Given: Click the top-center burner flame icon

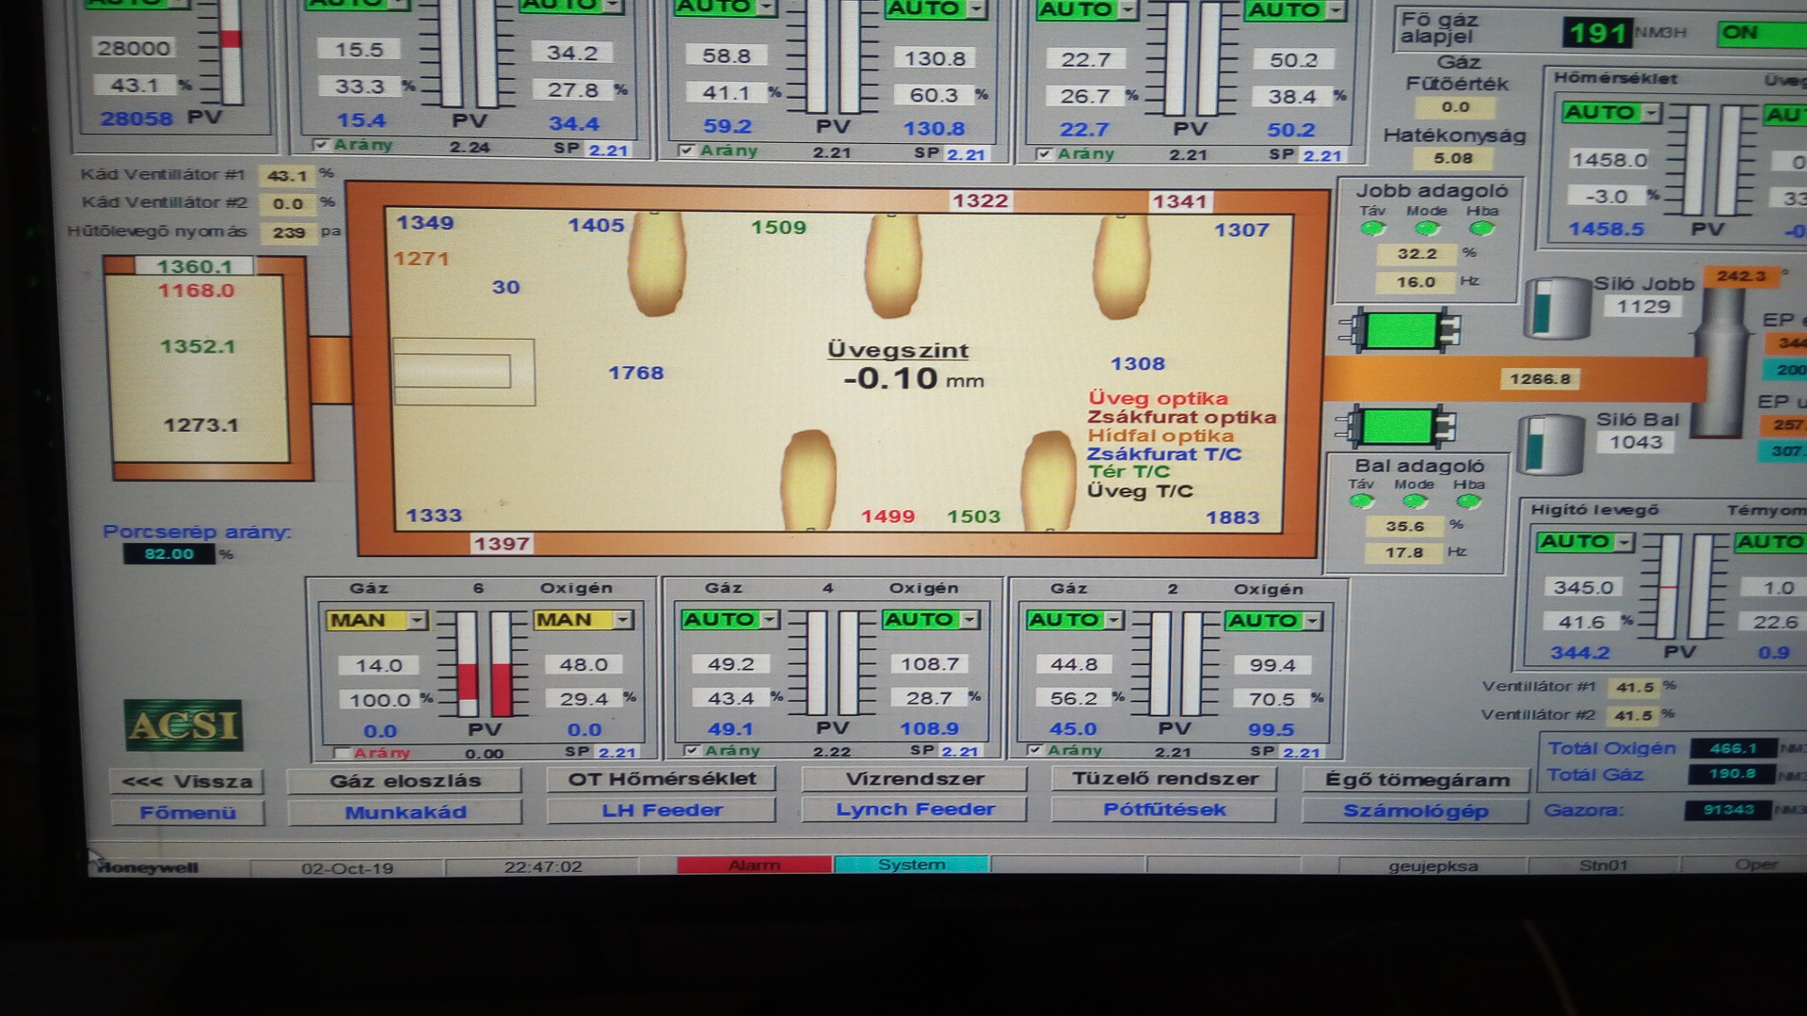Looking at the screenshot, I should pyautogui.click(x=892, y=267).
